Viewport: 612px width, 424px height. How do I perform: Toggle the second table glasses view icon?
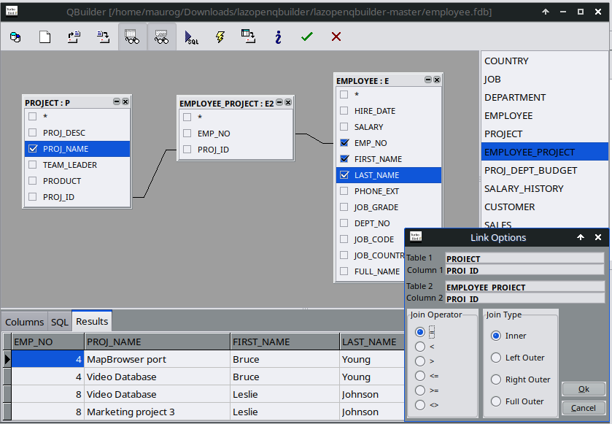point(162,37)
